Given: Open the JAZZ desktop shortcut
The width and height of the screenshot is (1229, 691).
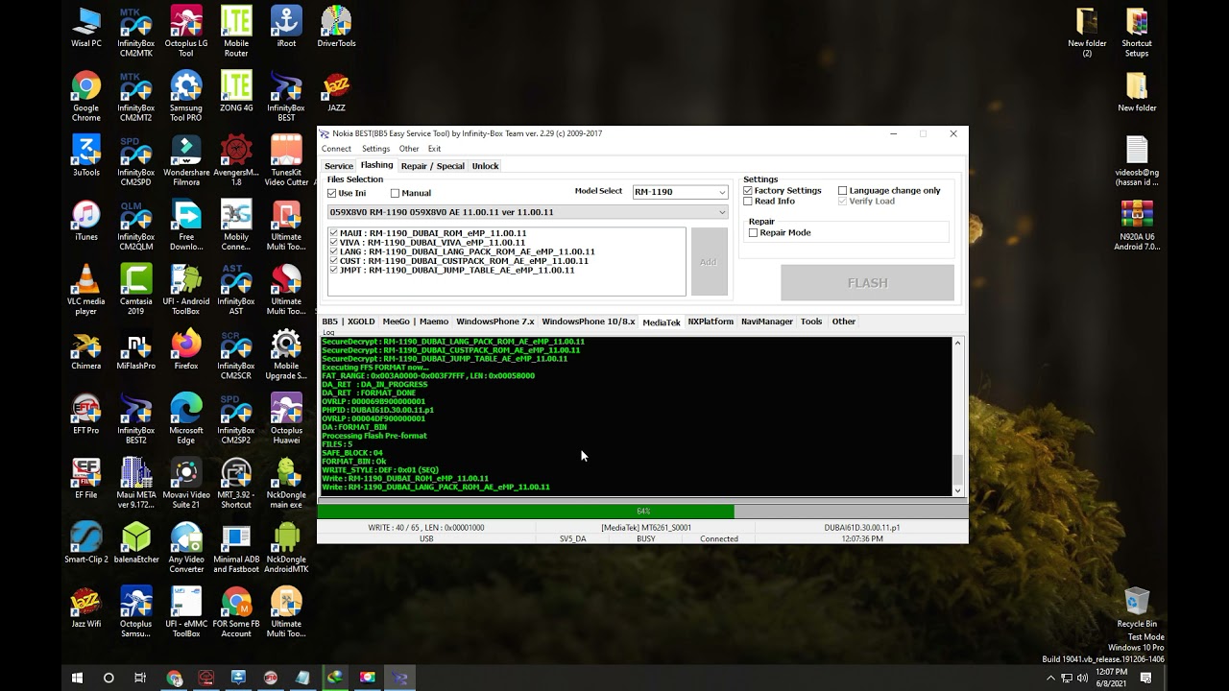Looking at the screenshot, I should tap(336, 91).
